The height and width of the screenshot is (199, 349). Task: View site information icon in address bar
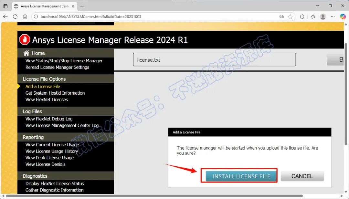coord(36,17)
